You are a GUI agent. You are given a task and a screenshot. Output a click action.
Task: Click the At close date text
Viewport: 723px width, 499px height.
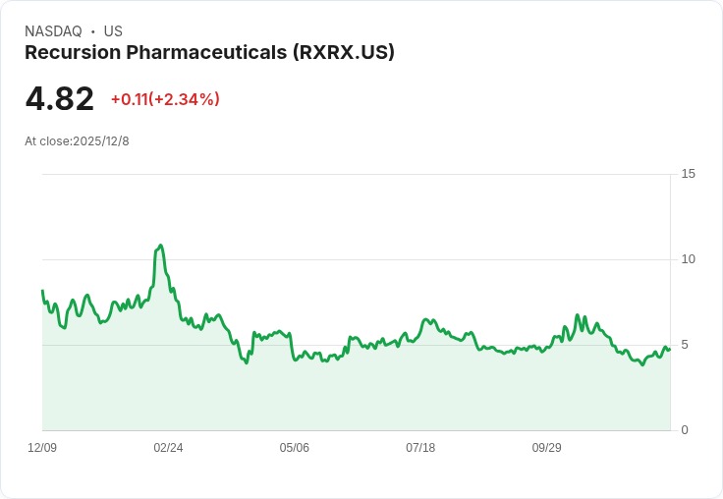pyautogui.click(x=77, y=141)
